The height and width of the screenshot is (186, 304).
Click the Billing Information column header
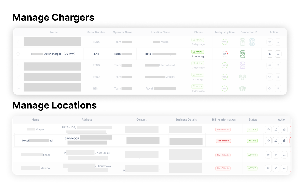(x=224, y=119)
